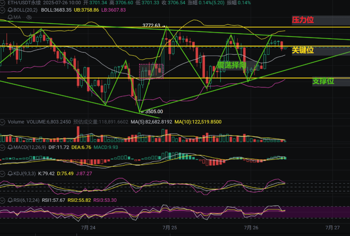Select the pink dotted rectangle drawing
350x236 pixels.
coord(151,71)
